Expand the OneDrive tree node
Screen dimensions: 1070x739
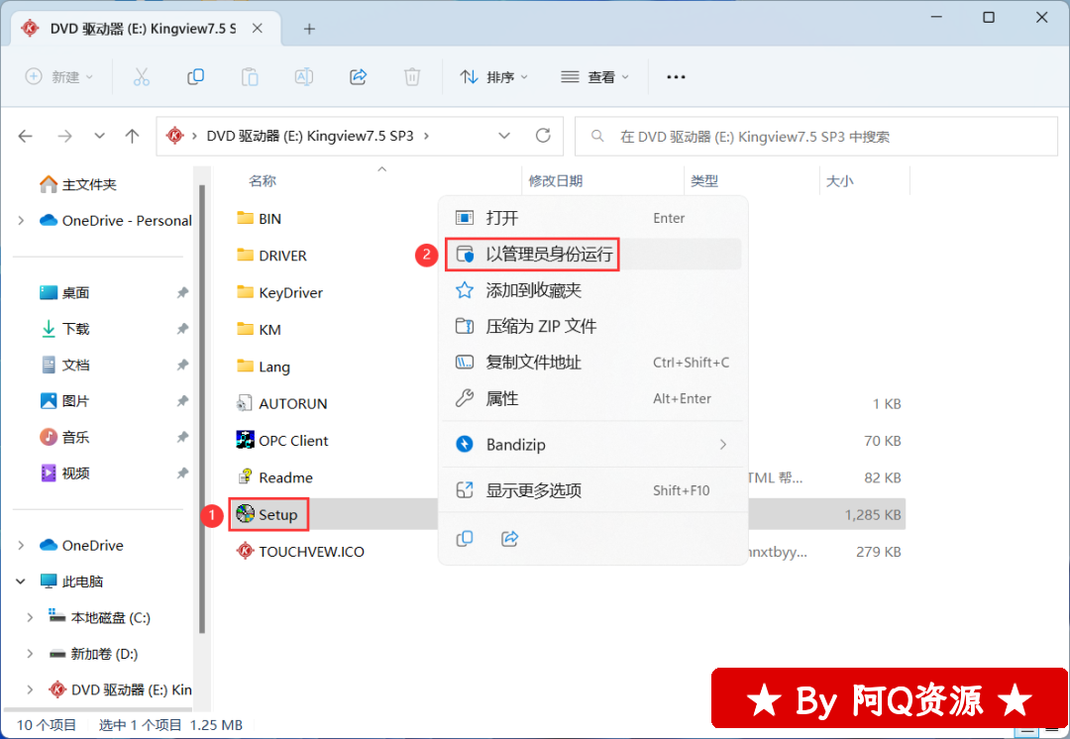tap(21, 545)
